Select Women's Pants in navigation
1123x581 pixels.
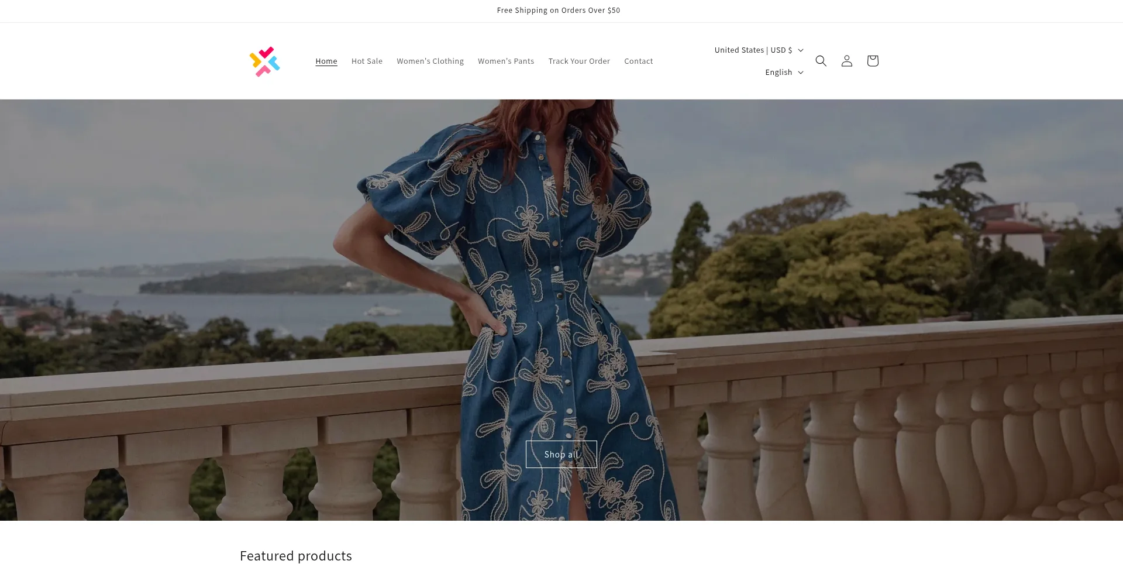(506, 61)
